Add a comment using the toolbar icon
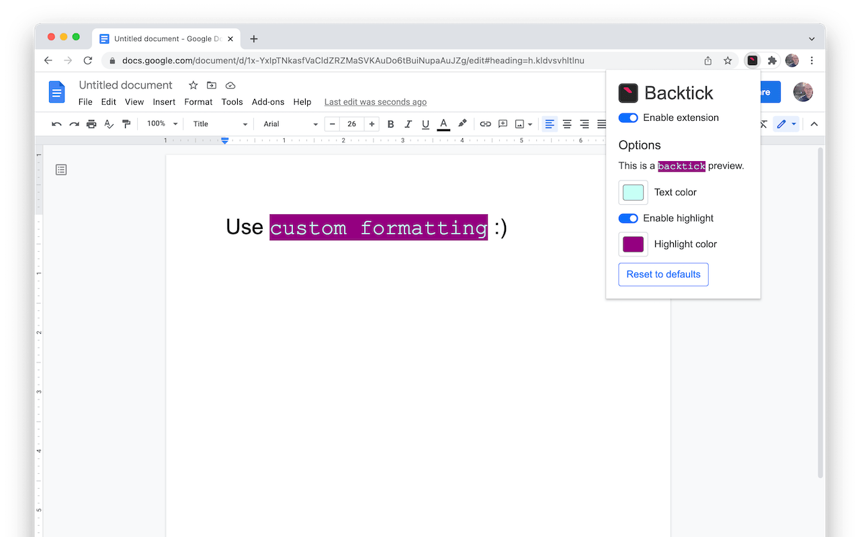Screen dimensions: 860x537 tap(503, 124)
